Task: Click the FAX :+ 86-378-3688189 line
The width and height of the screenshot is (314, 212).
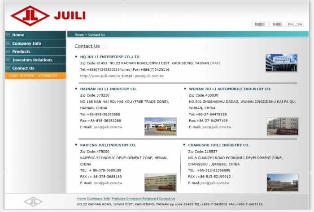Action: click(101, 177)
